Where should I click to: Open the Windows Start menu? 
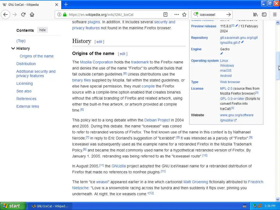13,206
